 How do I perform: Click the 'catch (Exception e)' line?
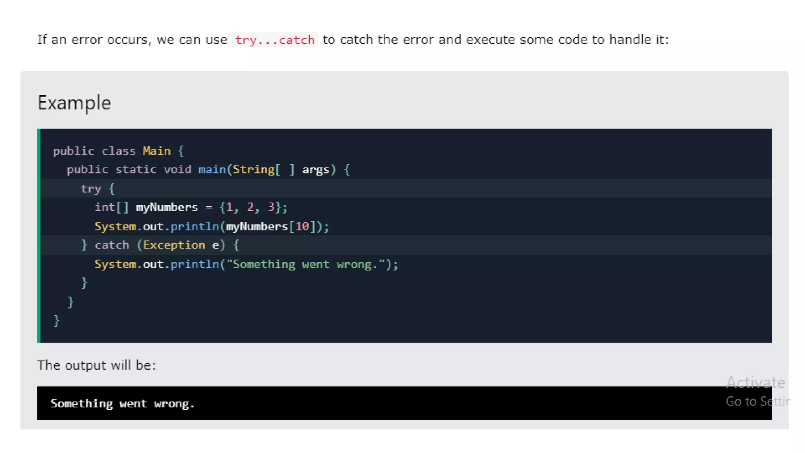(x=160, y=245)
